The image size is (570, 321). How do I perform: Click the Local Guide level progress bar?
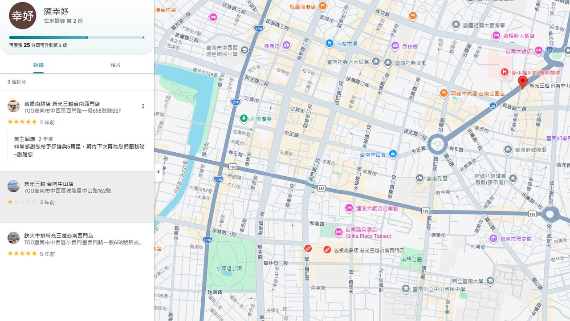77,37
